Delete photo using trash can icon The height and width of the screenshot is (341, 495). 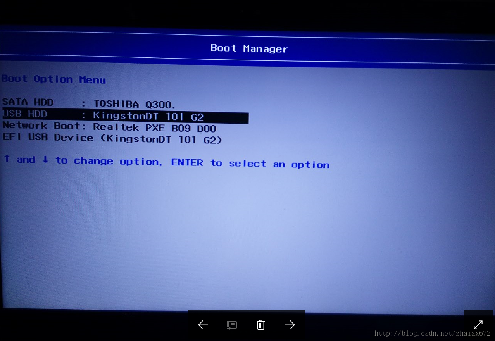pos(261,325)
